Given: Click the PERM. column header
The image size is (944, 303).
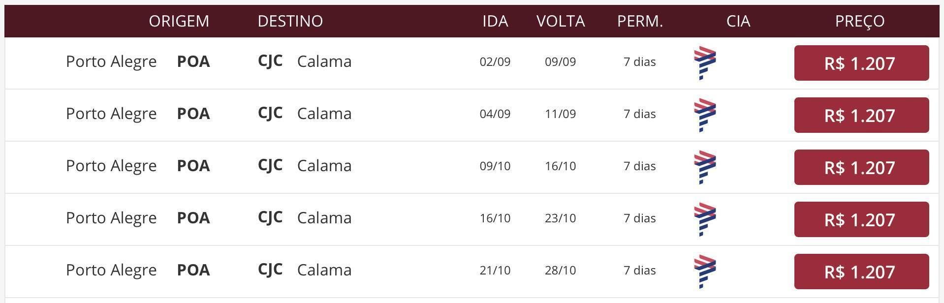Looking at the screenshot, I should pos(640,21).
